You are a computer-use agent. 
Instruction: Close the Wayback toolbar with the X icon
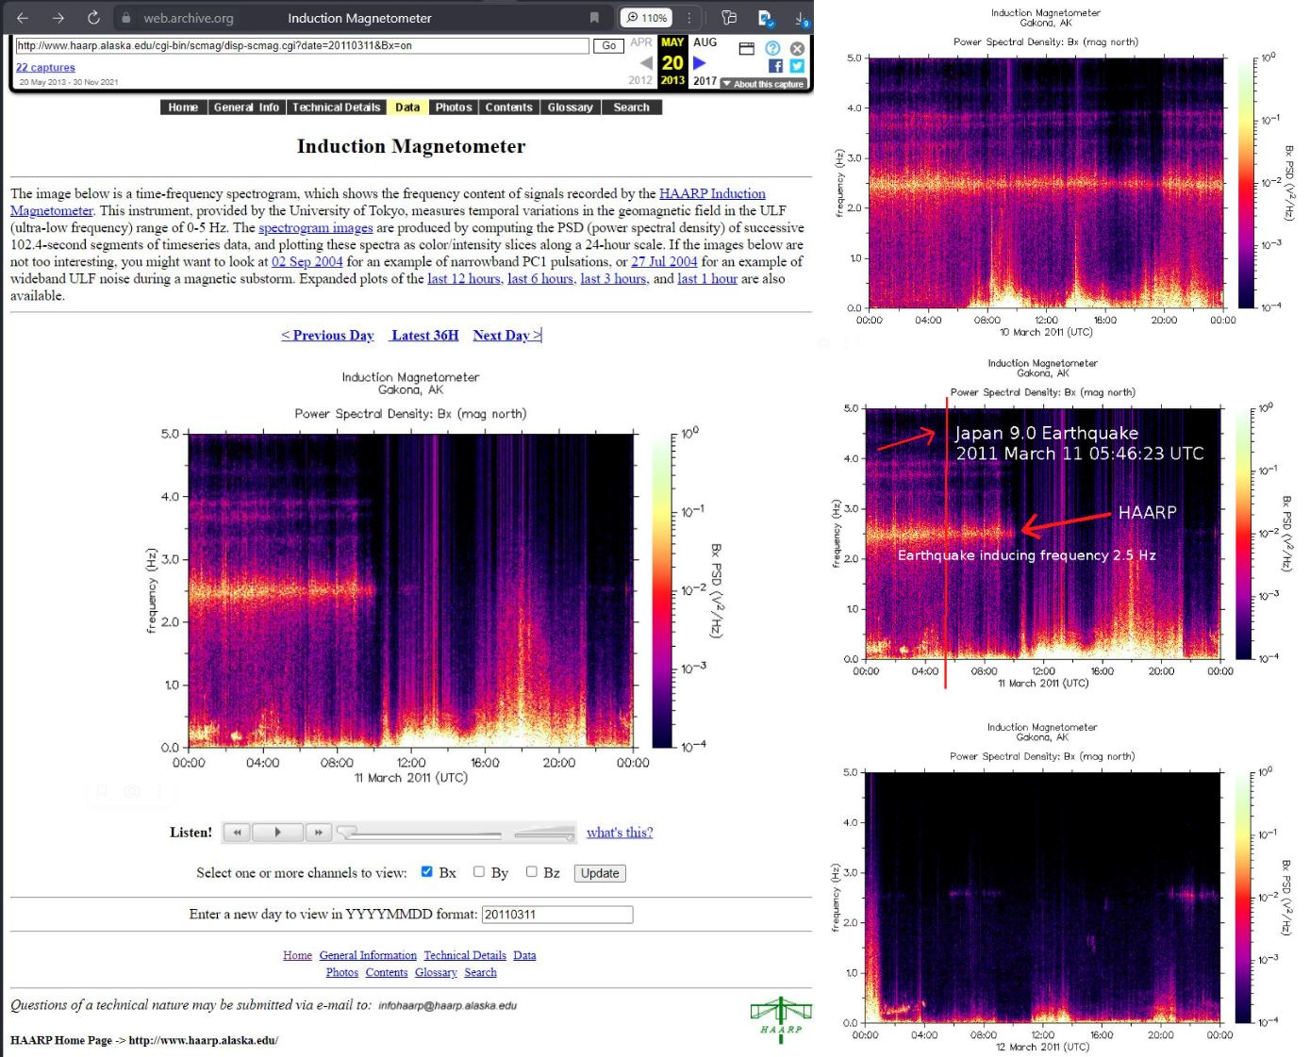coord(797,49)
